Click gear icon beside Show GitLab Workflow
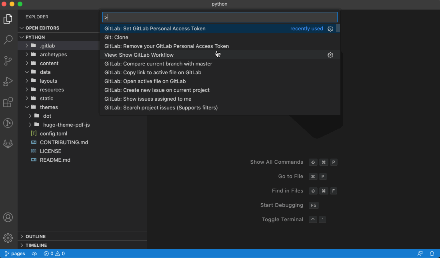The width and height of the screenshot is (440, 258). 330,55
